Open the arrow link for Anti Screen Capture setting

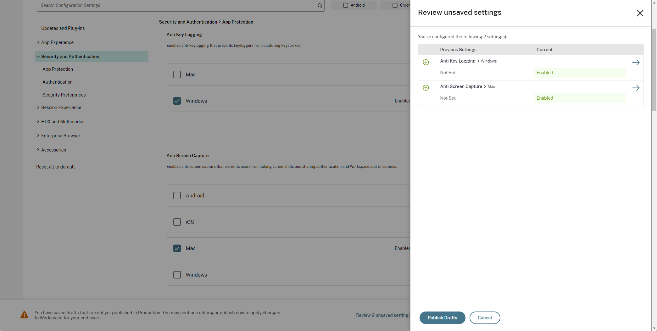(x=636, y=88)
